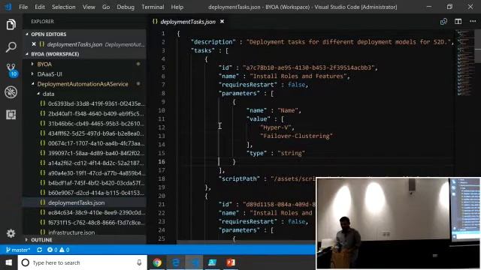This screenshot has width=481, height=270.
Task: Click the master branch indicator
Action: (18, 250)
